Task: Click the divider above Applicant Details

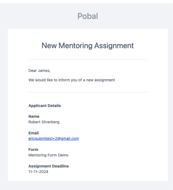Action: pyautogui.click(x=88, y=92)
